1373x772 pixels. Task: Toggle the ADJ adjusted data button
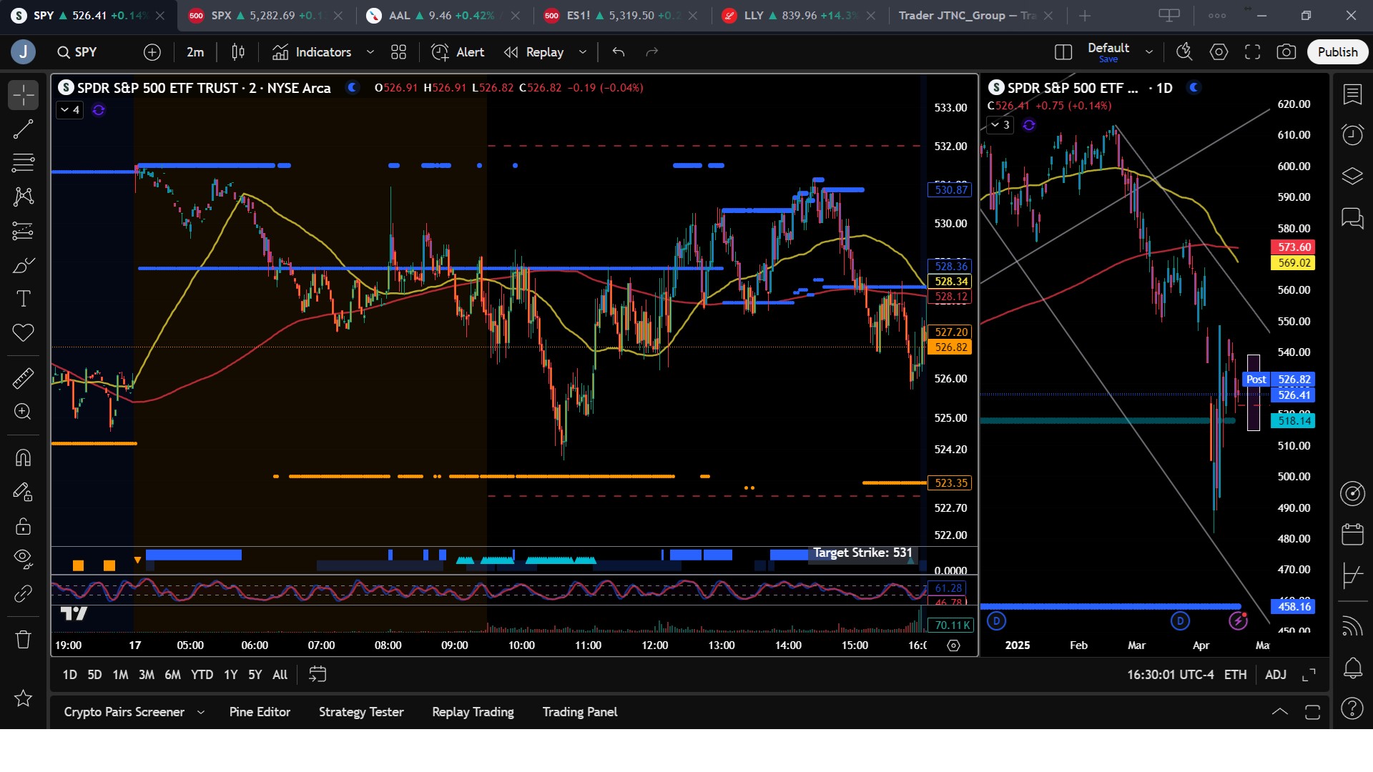click(1275, 675)
